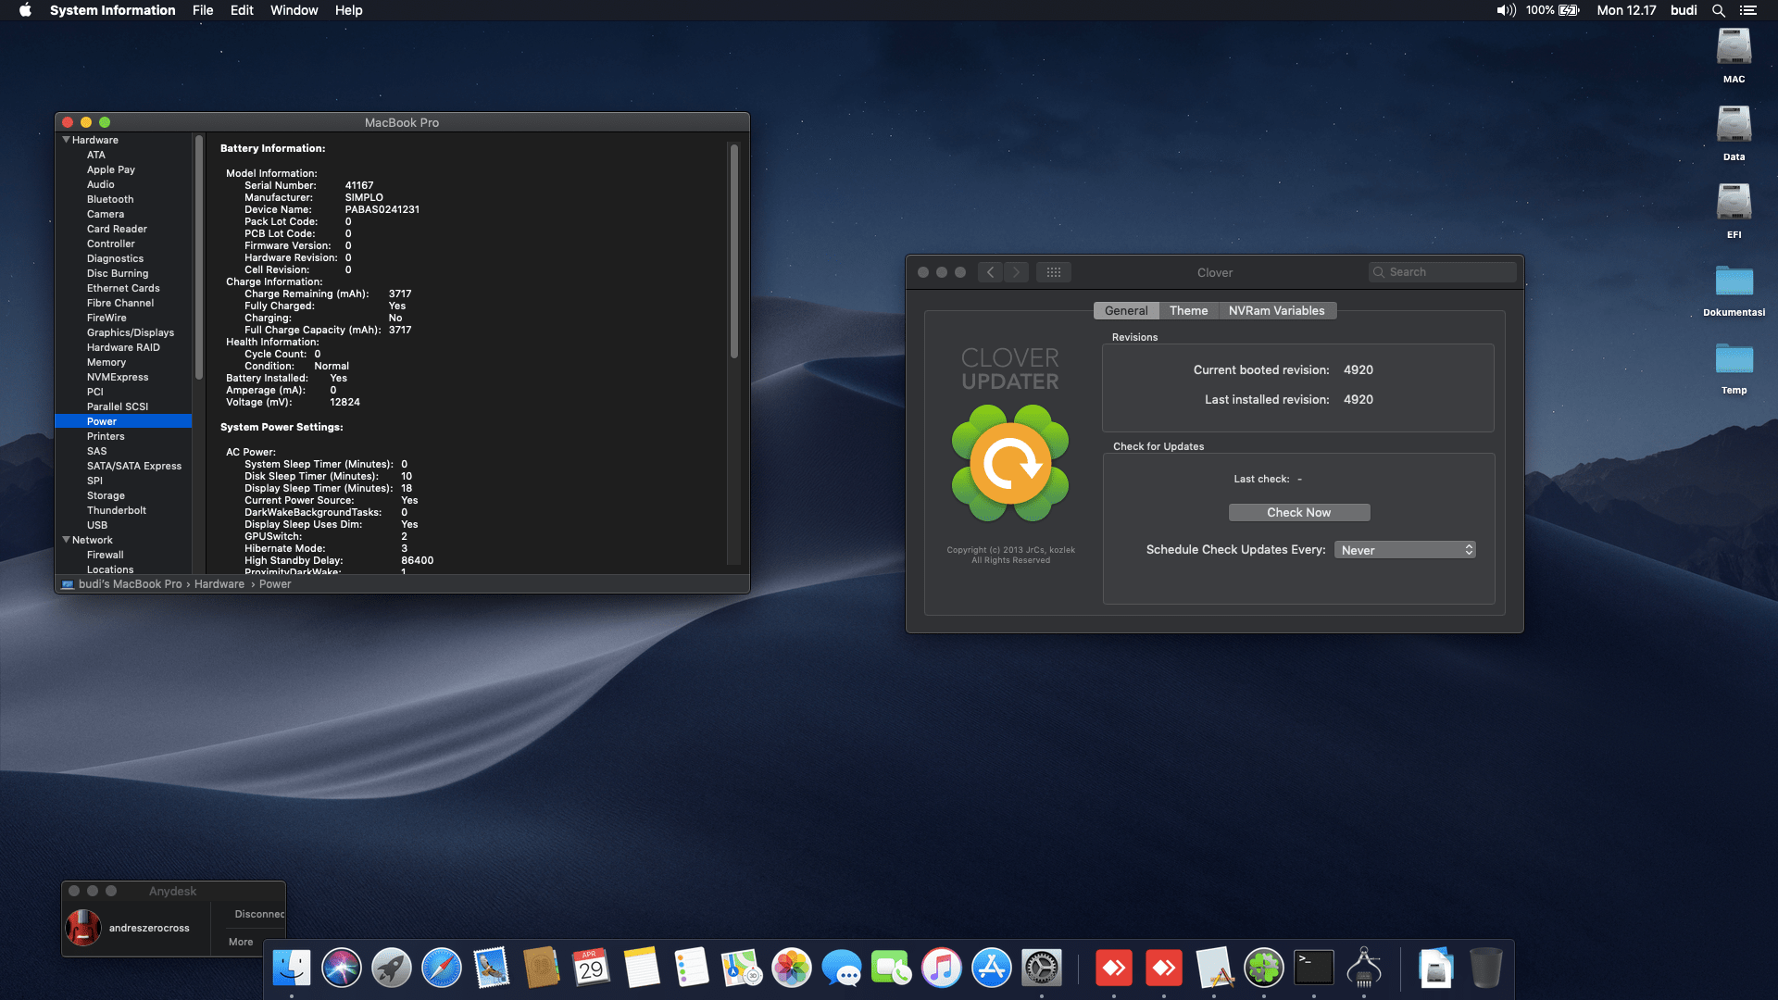Open the App Store from the Dock
Screen dimensions: 1778x1000
(990, 968)
